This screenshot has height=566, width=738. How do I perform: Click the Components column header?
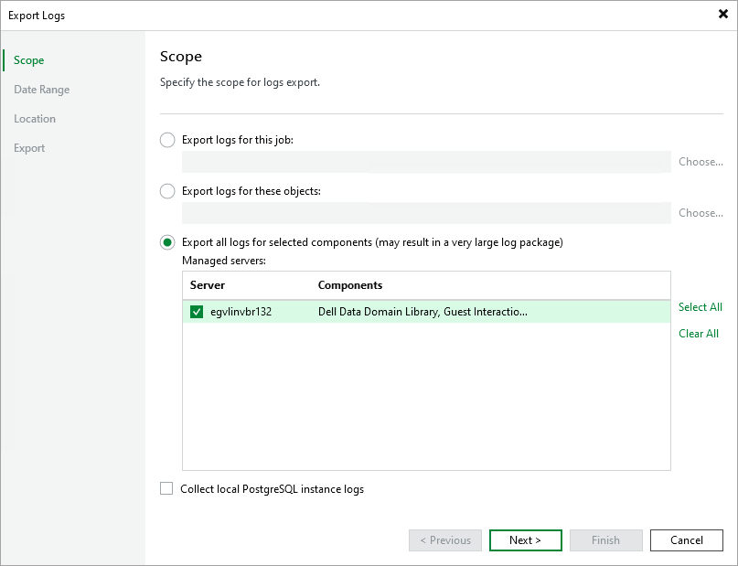tap(350, 285)
